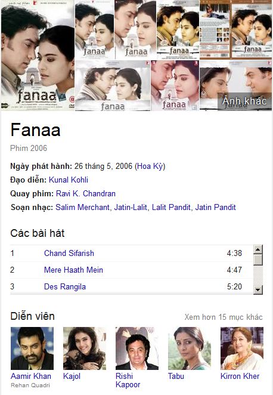Click the songs list scroll-up arrow
273x395 pixels.
pyautogui.click(x=258, y=249)
